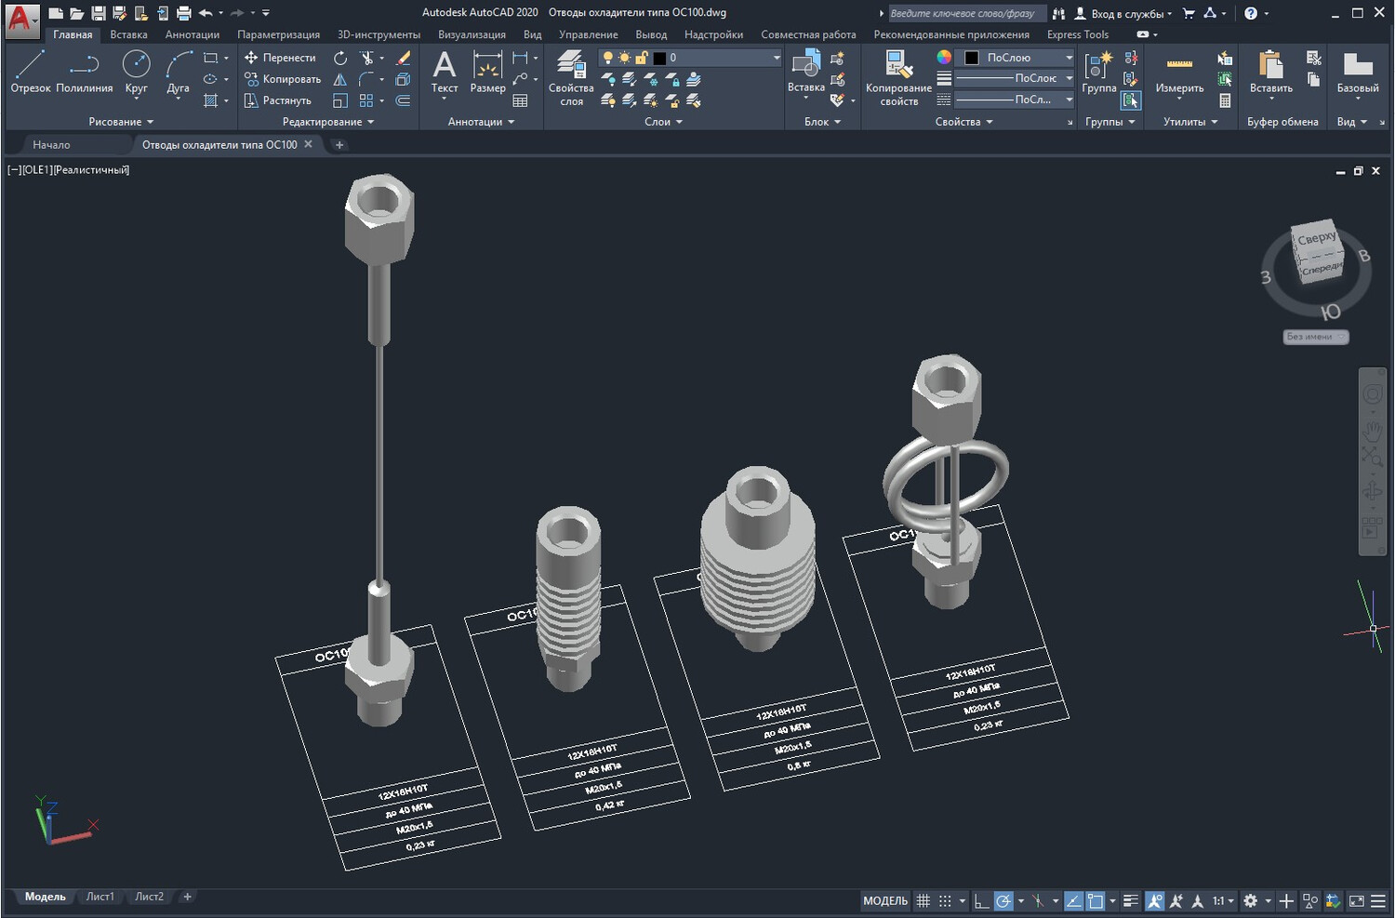Toggle lineweight display in status bar
Image resolution: width=1395 pixels, height=918 pixels.
click(1131, 900)
